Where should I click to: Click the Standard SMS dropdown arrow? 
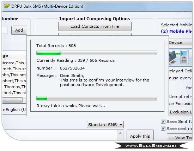(121, 125)
